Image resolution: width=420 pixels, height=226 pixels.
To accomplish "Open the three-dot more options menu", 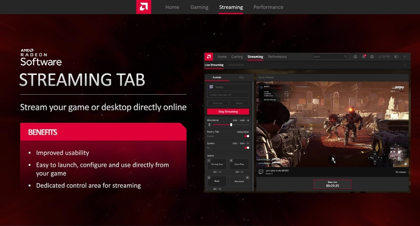I will click(404, 65).
